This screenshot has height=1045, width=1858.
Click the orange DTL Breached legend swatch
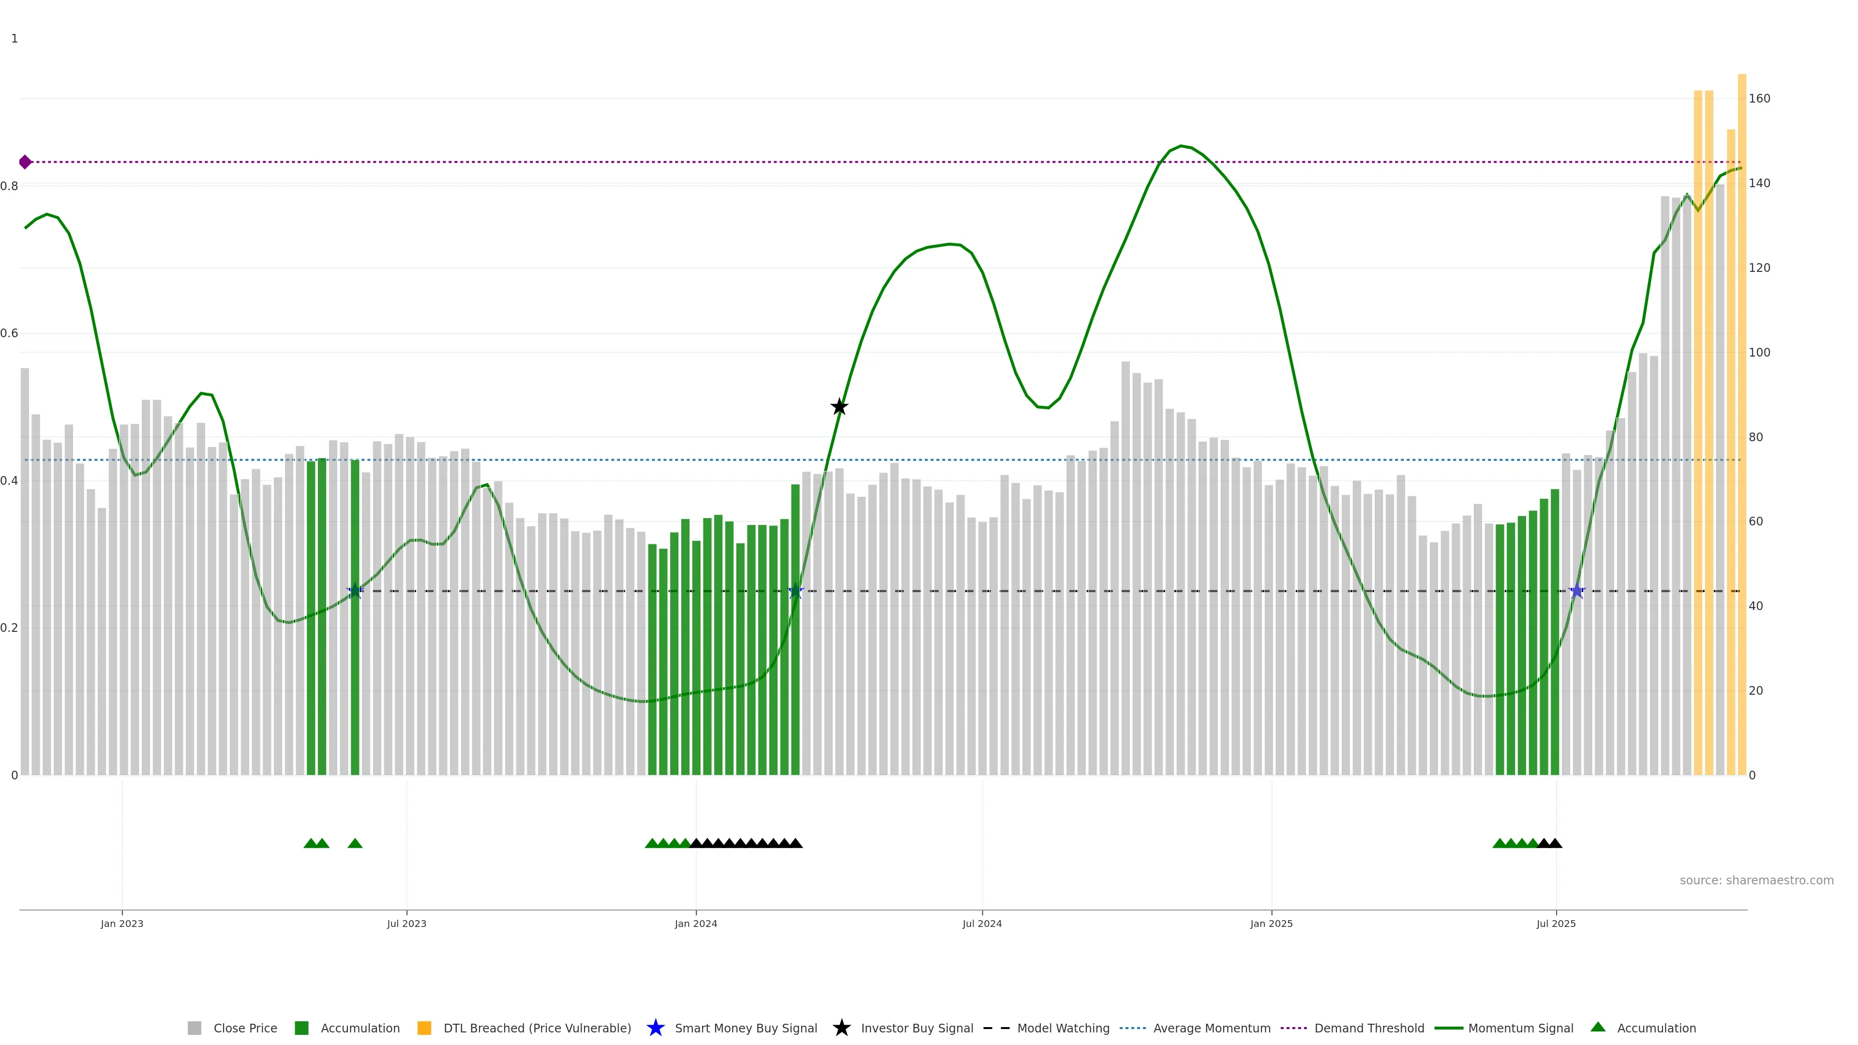[x=424, y=1028]
